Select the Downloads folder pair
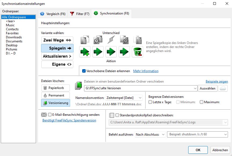Image resolution: width=232 pixels, height=156 pixels. [x=14, y=37]
